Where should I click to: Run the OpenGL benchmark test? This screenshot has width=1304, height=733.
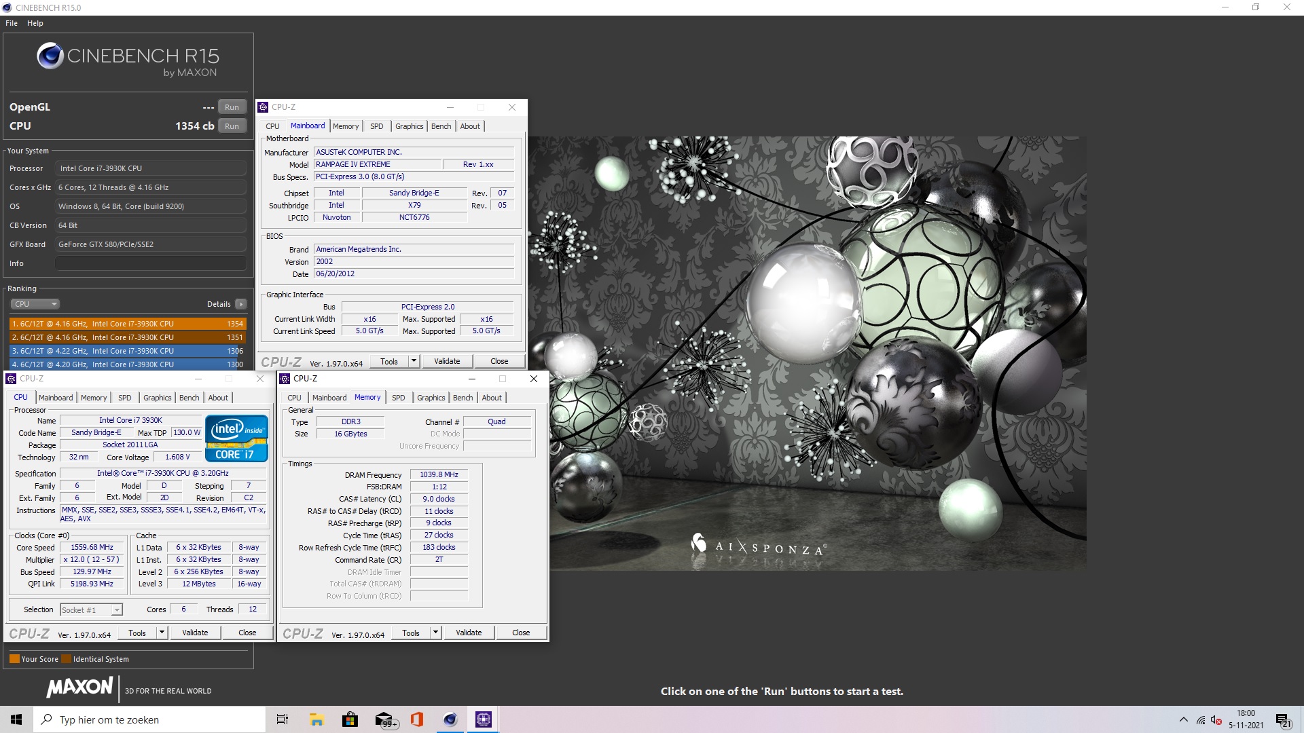232,107
